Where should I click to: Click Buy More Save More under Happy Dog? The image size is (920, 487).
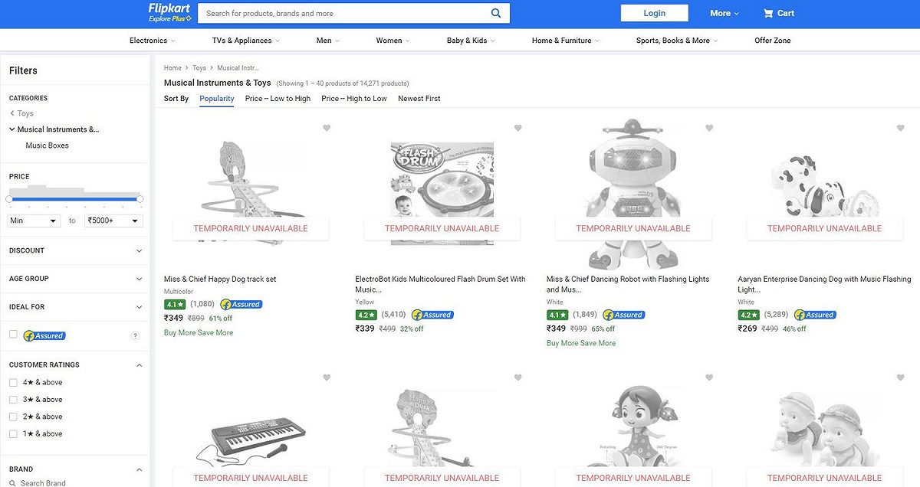[199, 332]
